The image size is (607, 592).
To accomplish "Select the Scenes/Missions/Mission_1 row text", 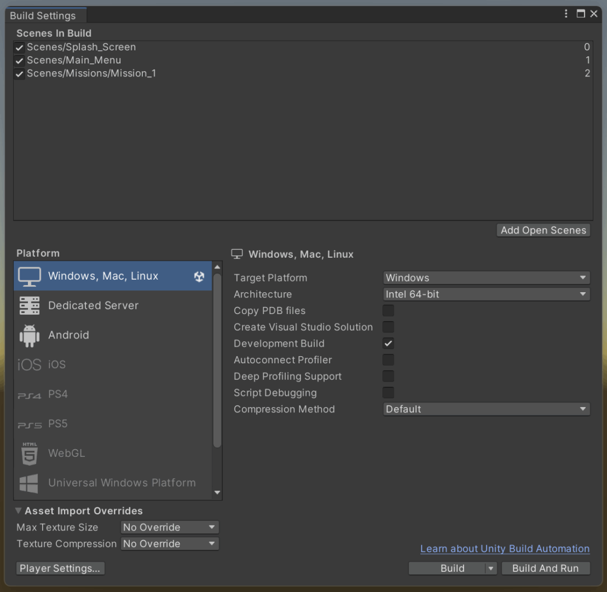I will [91, 73].
